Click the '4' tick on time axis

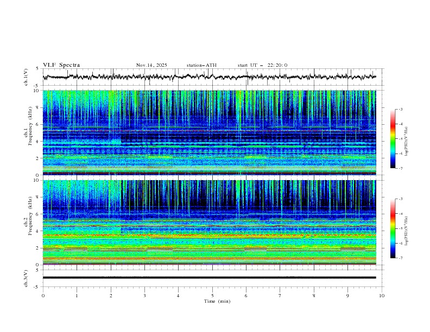(x=178, y=296)
